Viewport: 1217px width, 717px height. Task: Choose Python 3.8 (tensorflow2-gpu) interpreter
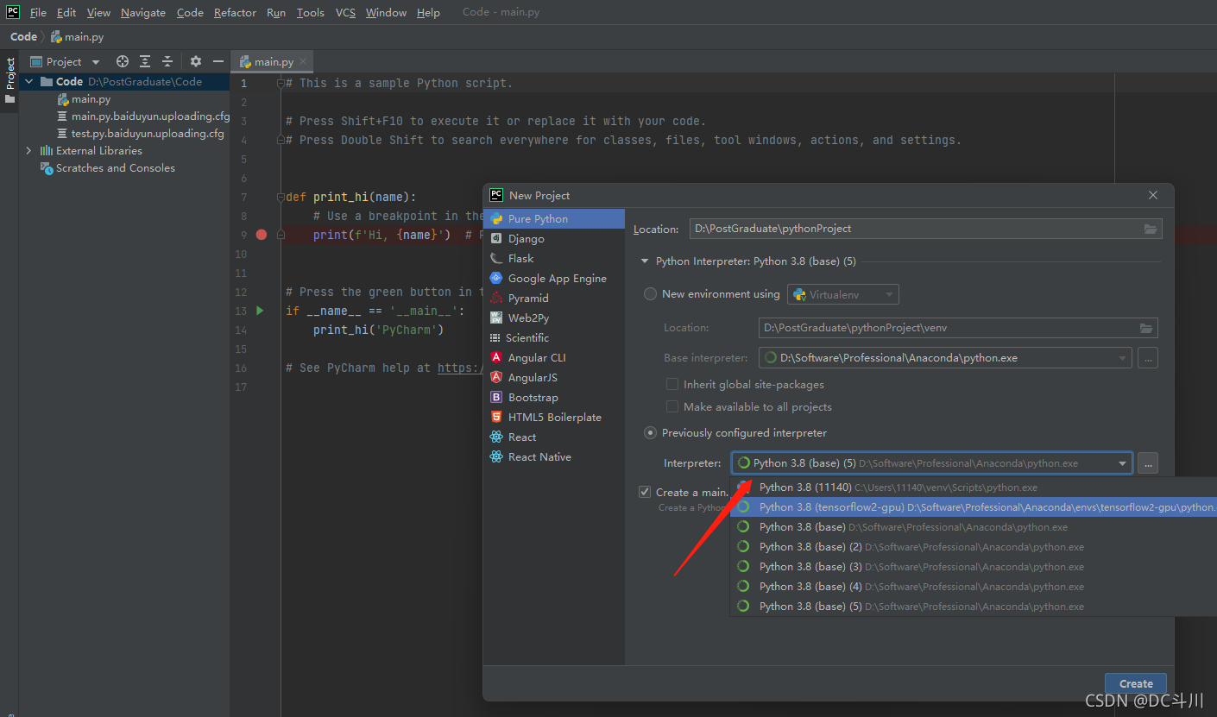[973, 507]
